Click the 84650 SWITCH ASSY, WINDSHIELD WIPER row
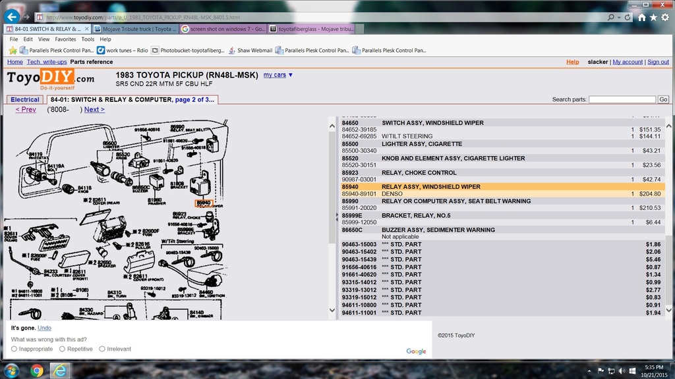The image size is (675, 379). coord(503,122)
